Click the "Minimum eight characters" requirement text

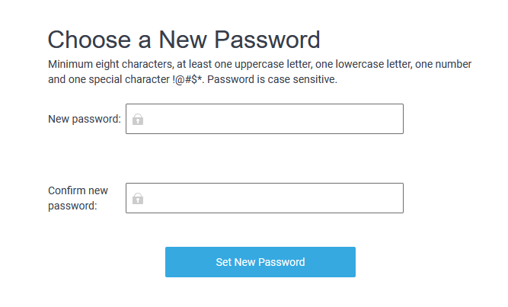pyautogui.click(x=107, y=64)
